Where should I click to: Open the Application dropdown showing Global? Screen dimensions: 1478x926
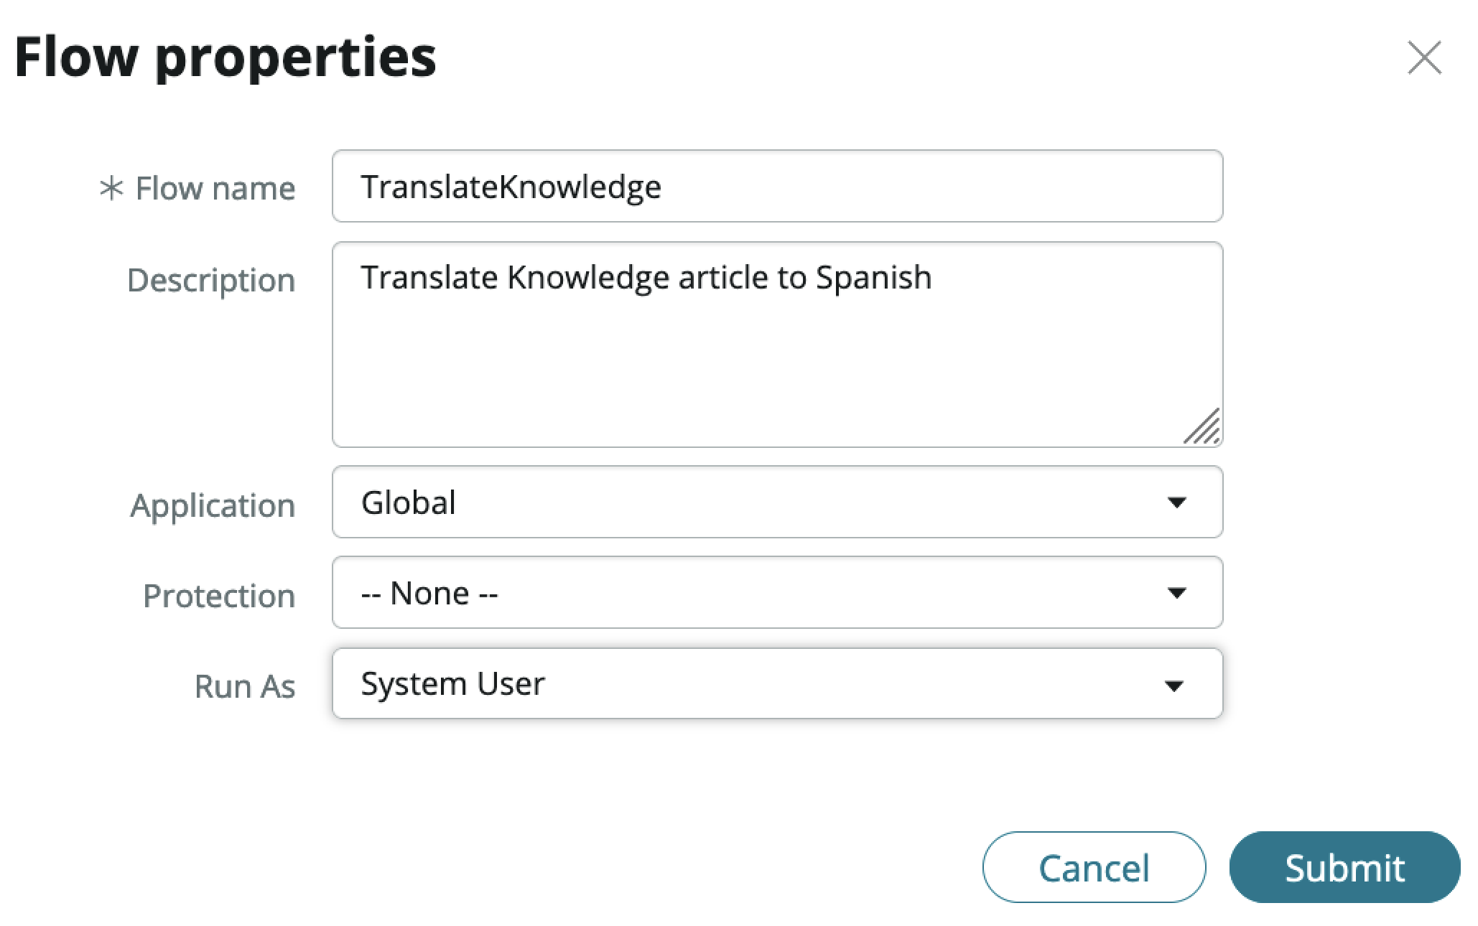776,502
